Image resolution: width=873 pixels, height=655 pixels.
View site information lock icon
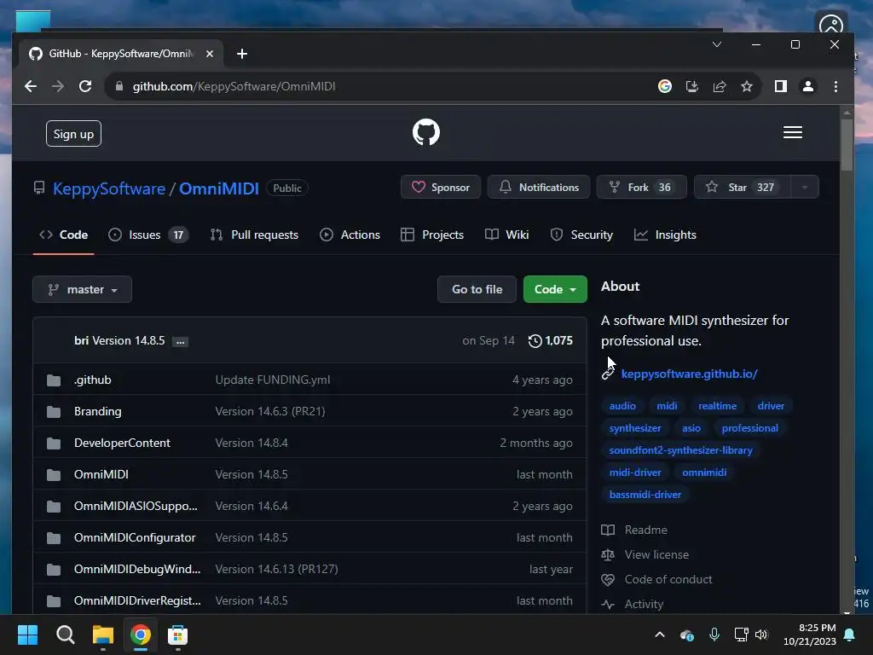click(x=119, y=86)
